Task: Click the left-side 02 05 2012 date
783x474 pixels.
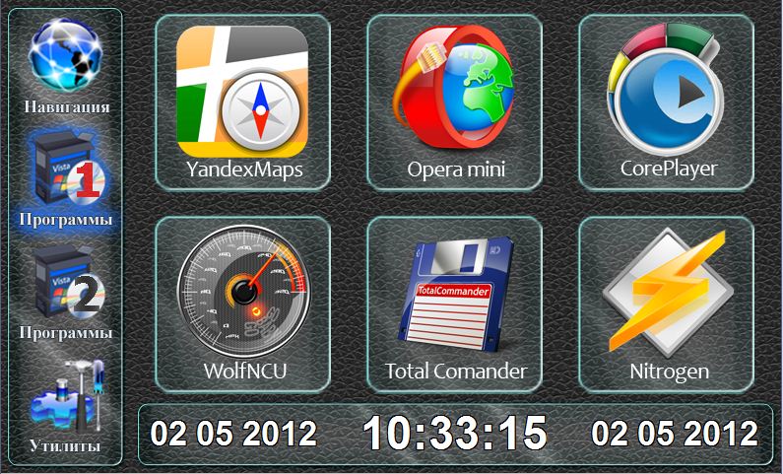Action: point(233,434)
